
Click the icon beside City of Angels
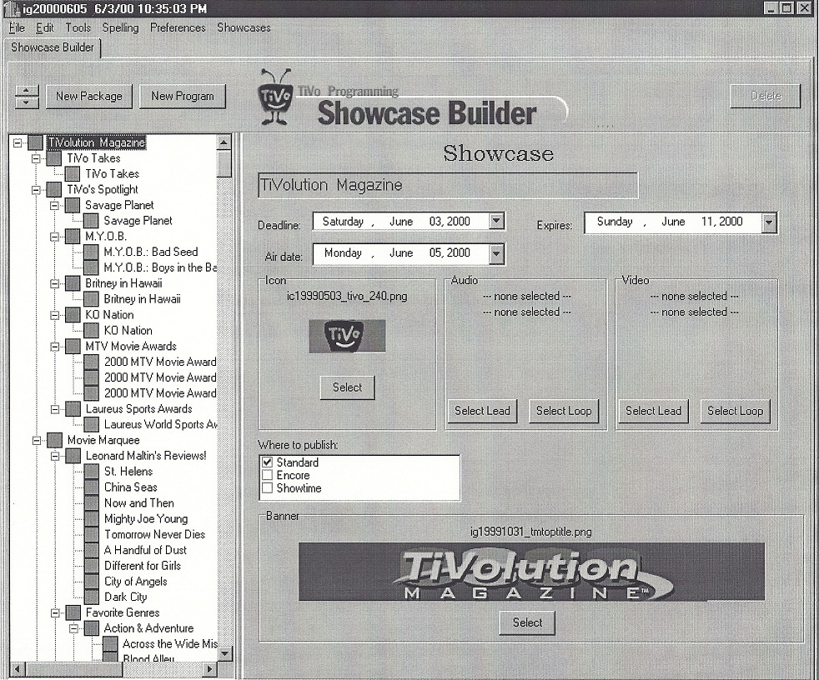[x=92, y=582]
